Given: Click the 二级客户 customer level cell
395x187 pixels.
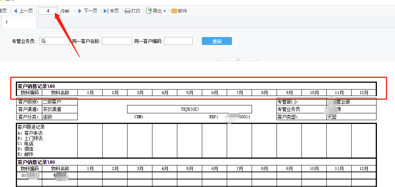Looking at the screenshot, I should tap(59, 102).
